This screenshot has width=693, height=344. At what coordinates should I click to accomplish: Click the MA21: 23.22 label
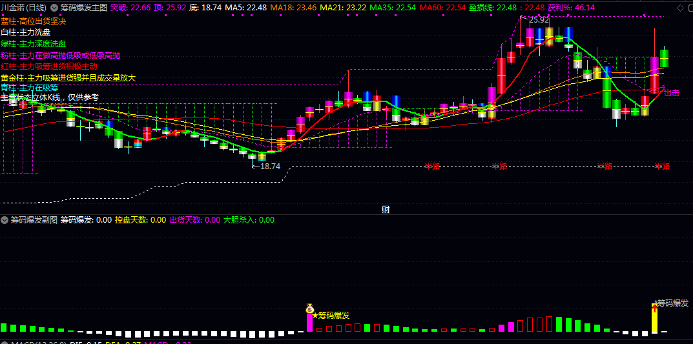(344, 8)
